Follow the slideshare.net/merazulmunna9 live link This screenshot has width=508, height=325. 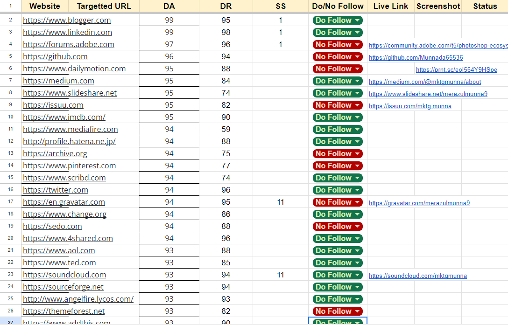pos(428,94)
